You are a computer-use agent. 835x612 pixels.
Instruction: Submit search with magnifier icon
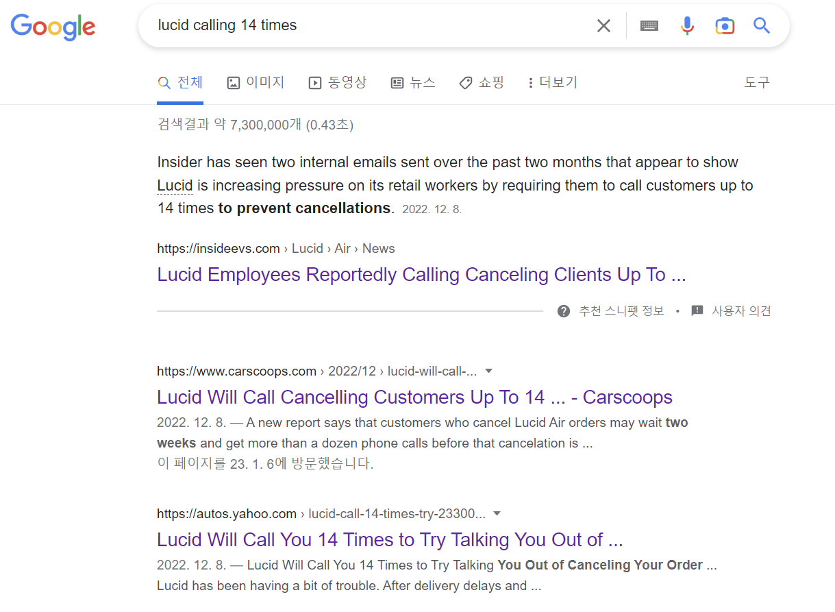(762, 26)
